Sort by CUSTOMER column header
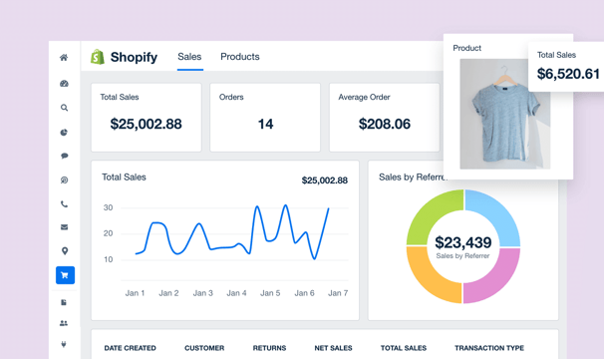This screenshot has height=359, width=604. pos(204,348)
